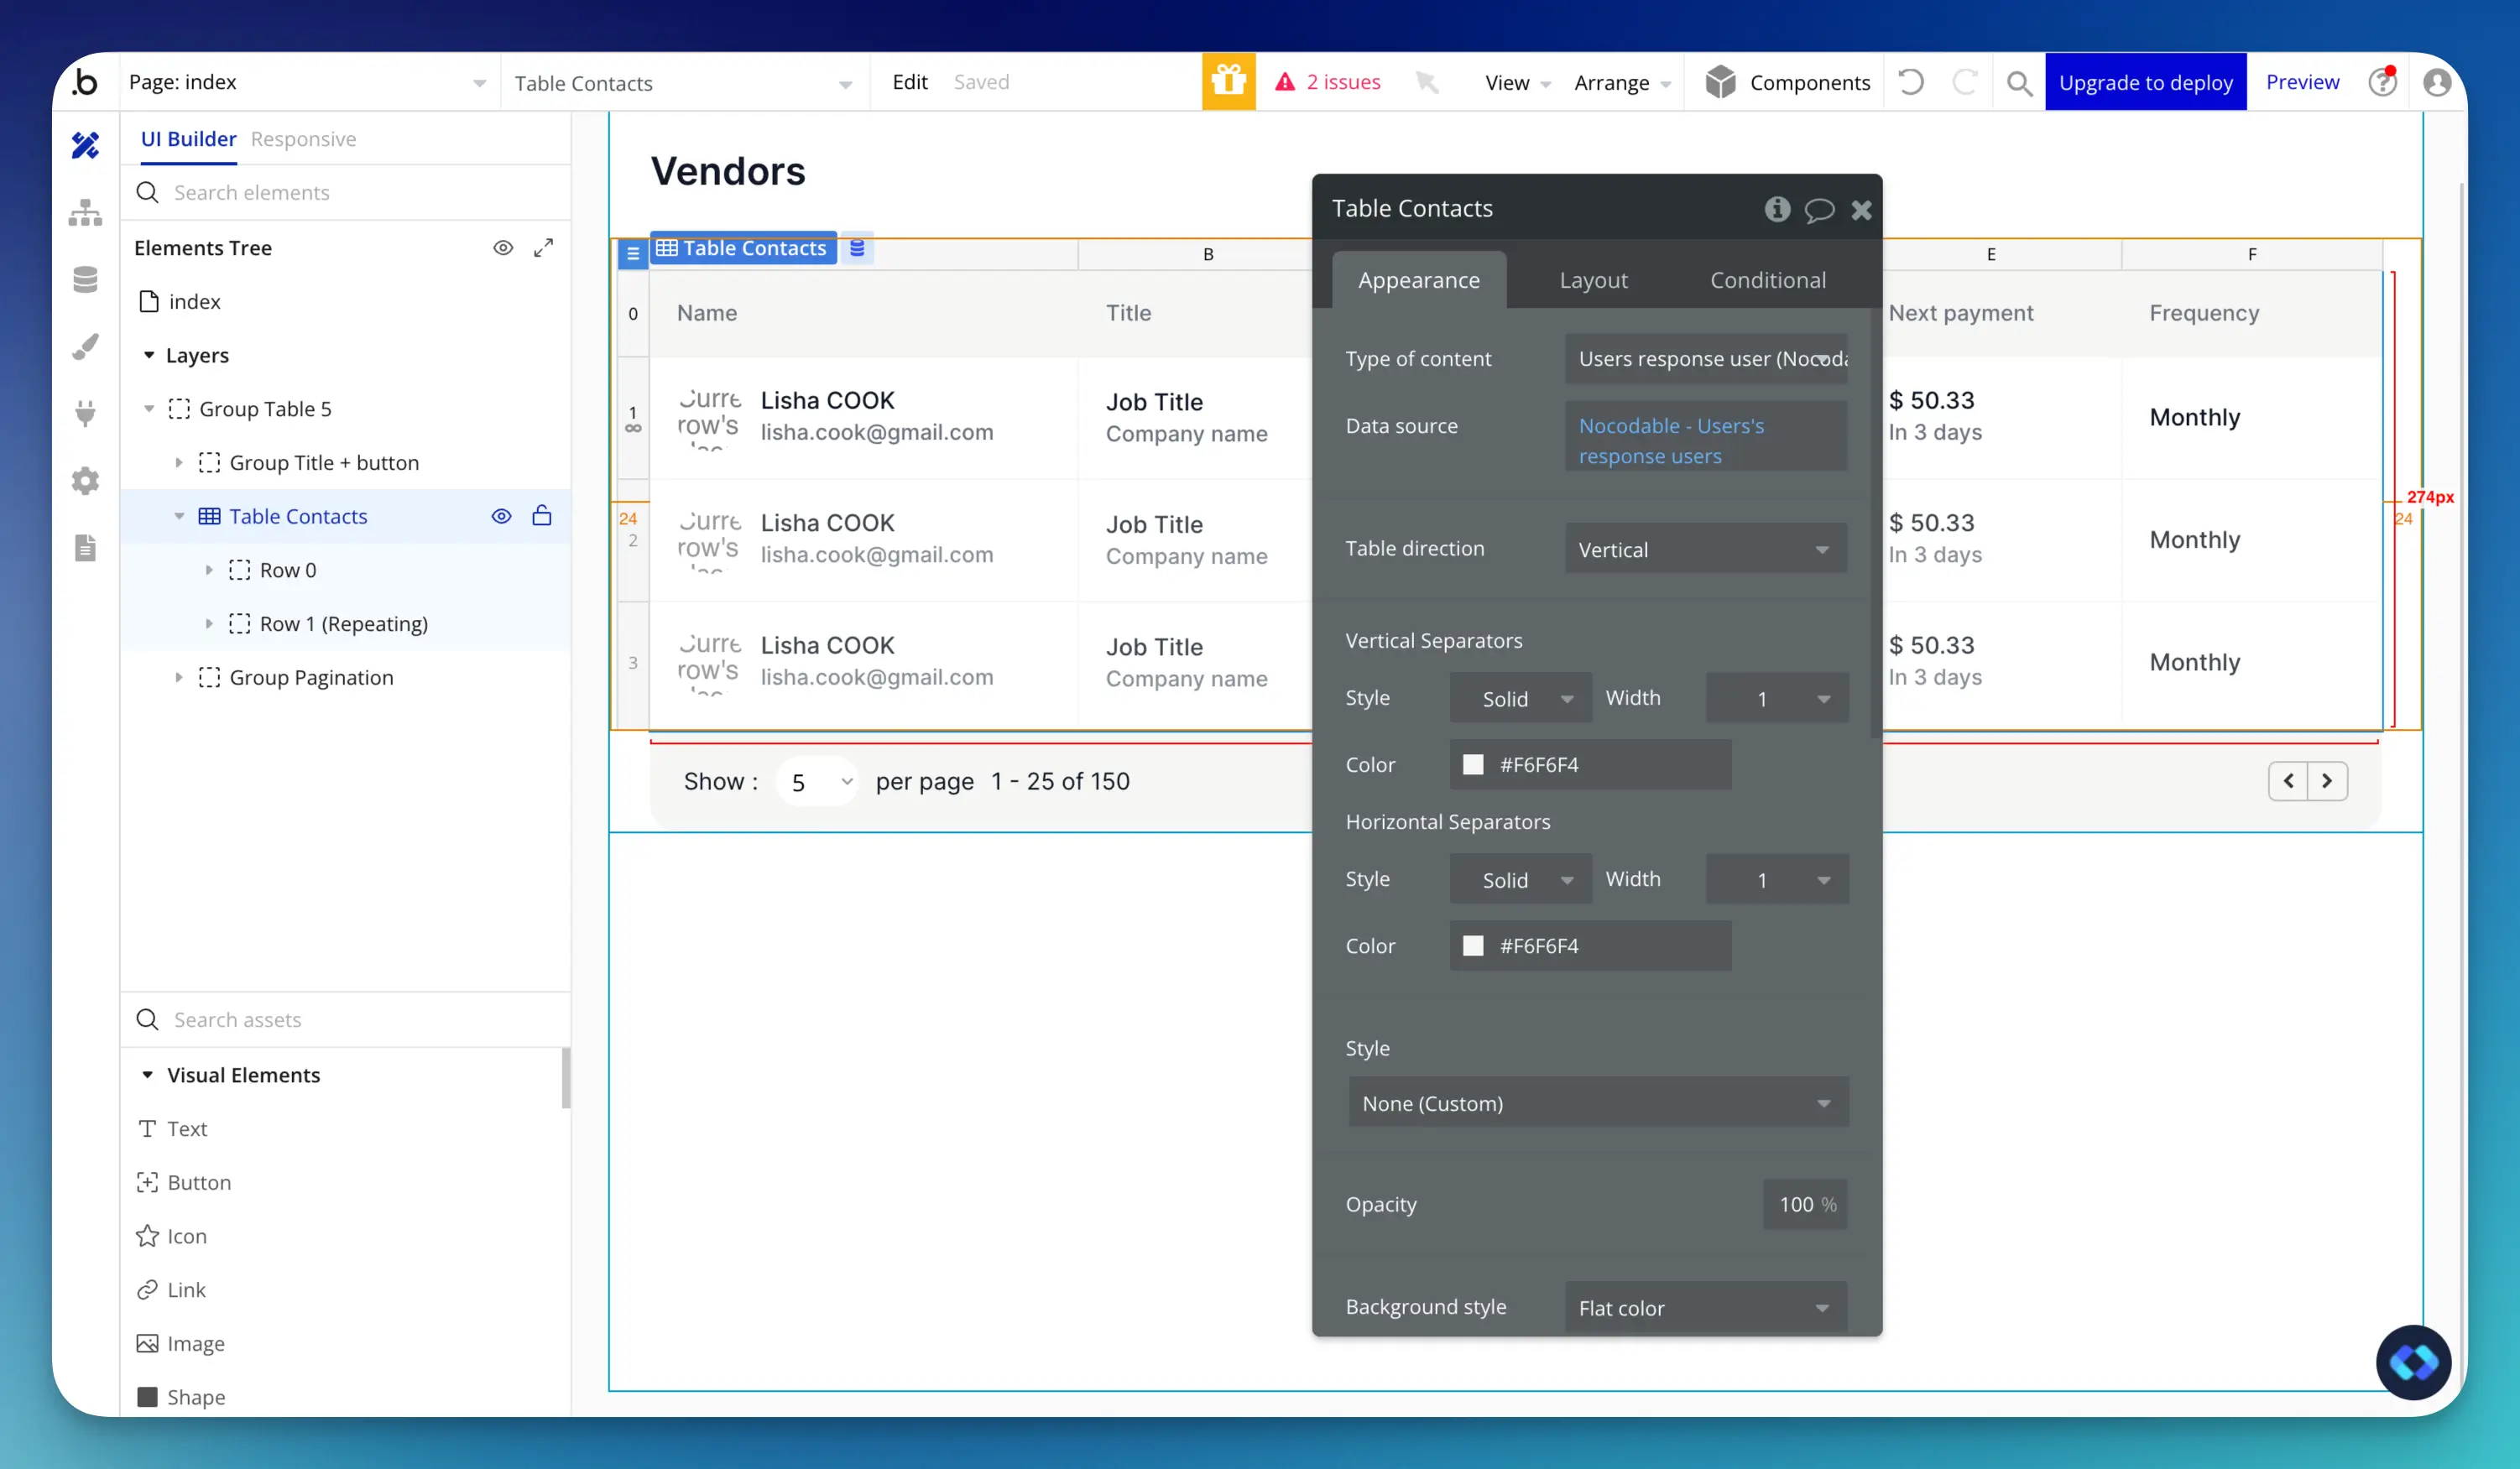Open the Table Contacts element selector dropdown

(x=684, y=83)
